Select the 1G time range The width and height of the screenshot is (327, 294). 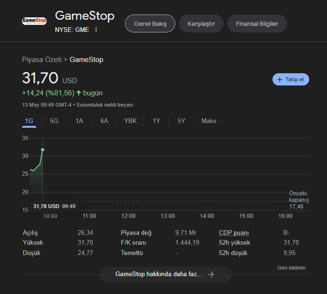[x=29, y=121]
